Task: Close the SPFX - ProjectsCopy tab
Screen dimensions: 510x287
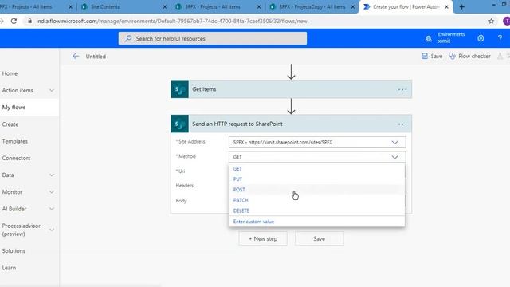Action: point(353,7)
